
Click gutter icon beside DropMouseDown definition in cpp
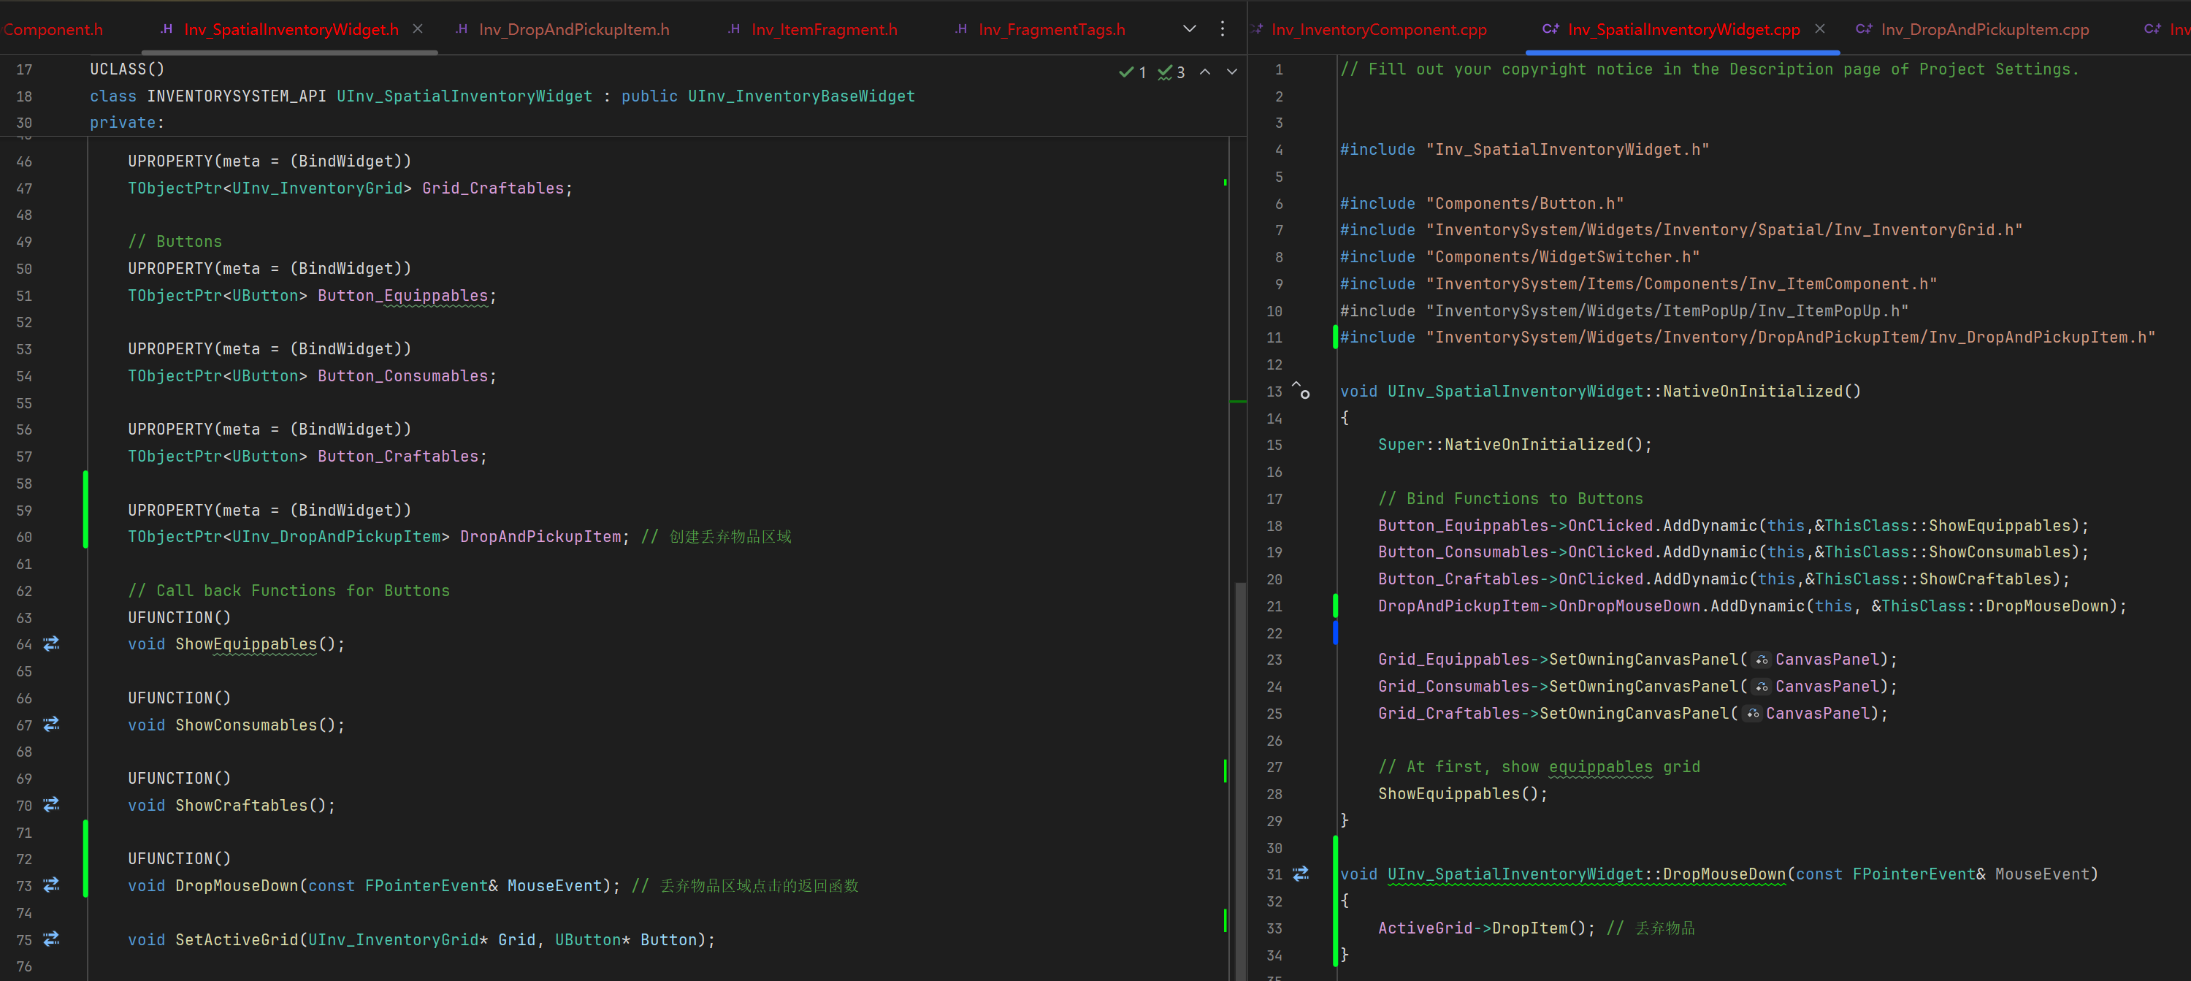[1301, 874]
